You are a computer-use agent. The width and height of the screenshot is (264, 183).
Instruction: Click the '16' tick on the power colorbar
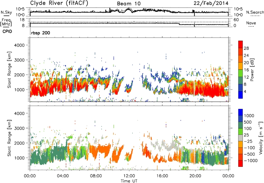pos(246,70)
